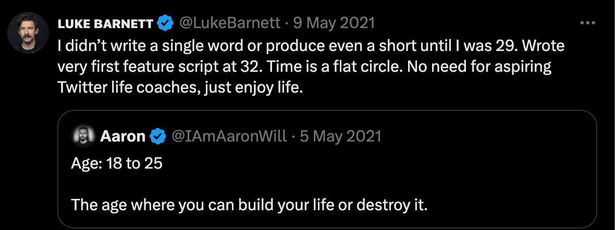
Task: Click the 9 May 2021 timestamp
Action: [x=334, y=24]
